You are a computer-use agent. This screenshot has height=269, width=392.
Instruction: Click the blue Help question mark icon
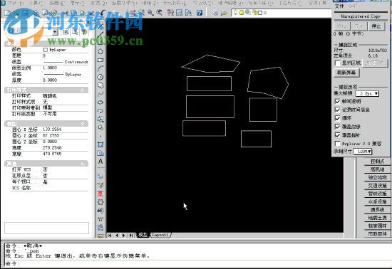click(200, 13)
